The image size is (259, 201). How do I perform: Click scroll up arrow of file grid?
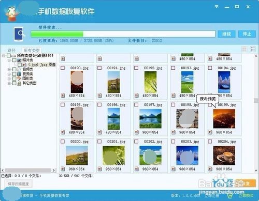point(256,56)
